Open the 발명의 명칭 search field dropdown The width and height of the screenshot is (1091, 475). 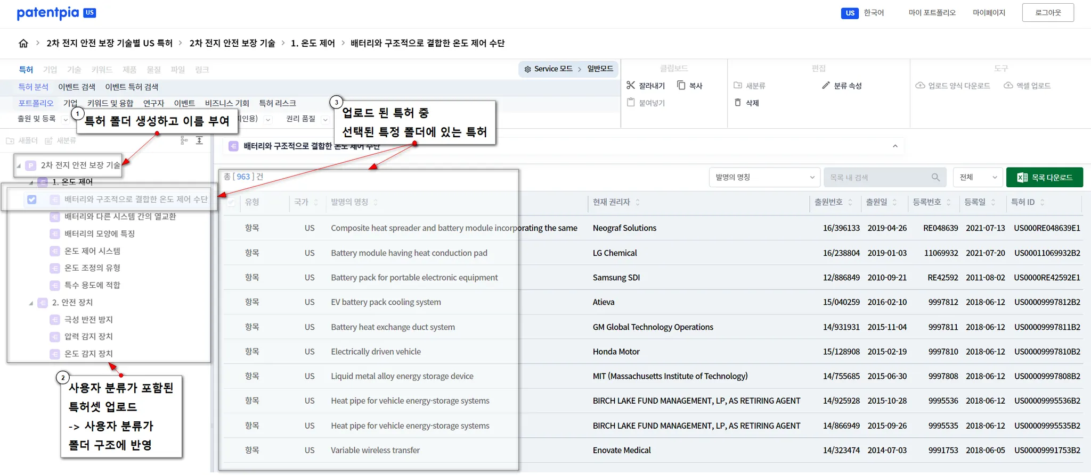tap(764, 177)
